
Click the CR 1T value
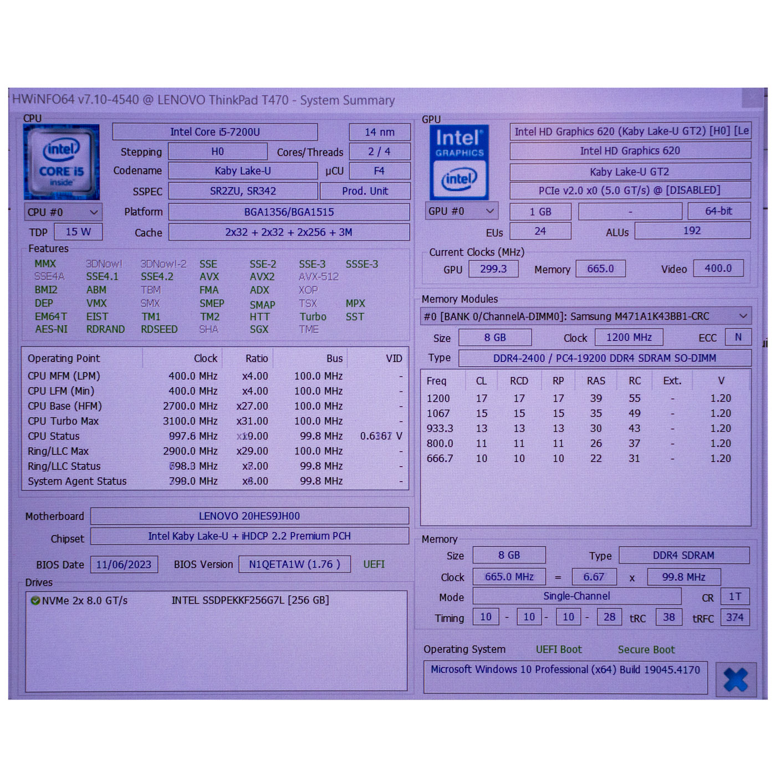click(x=735, y=596)
